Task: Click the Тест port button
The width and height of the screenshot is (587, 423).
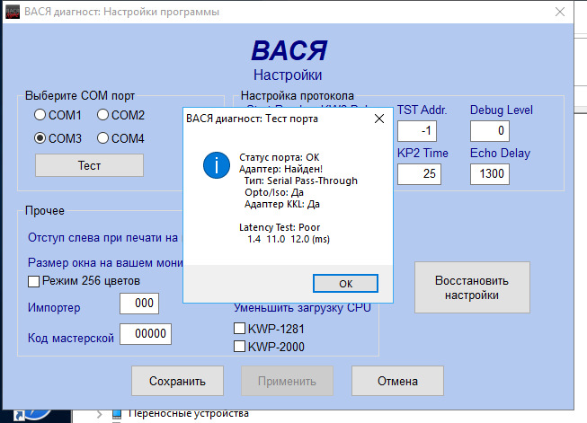Action: 89,165
